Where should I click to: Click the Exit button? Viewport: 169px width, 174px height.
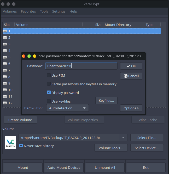[x=146, y=167]
